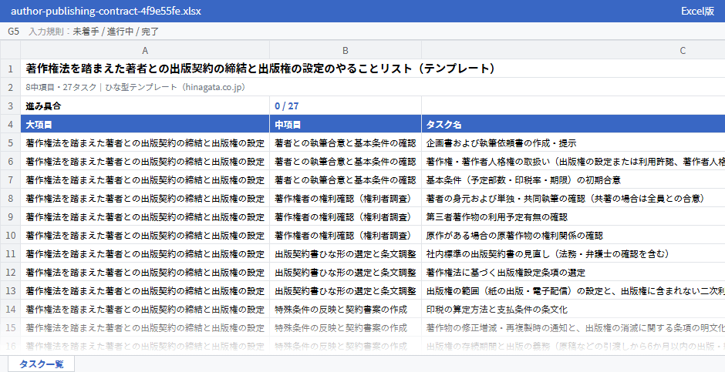Select row 13 task cell about 出版権の範囲
Screen dimensions: 725x372
pyautogui.click(x=573, y=291)
